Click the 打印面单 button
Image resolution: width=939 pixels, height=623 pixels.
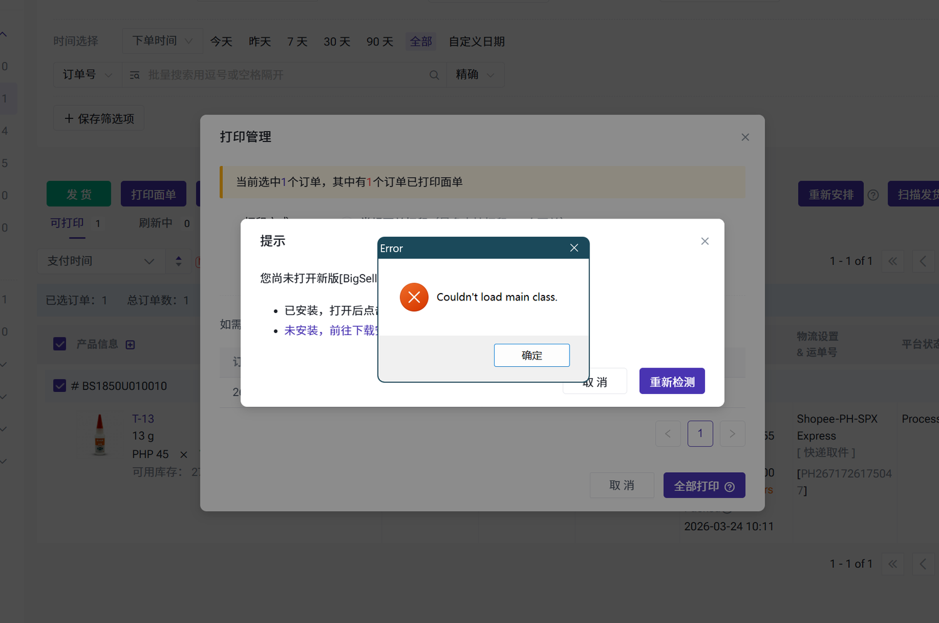(153, 194)
